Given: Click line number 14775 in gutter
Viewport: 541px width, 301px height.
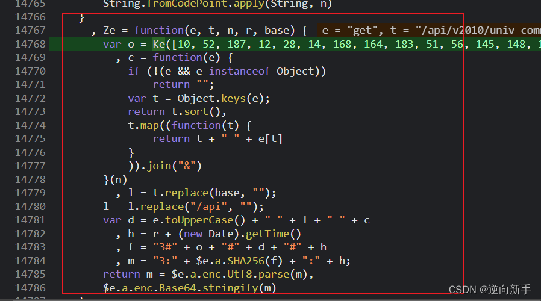Looking at the screenshot, I should [x=30, y=138].
